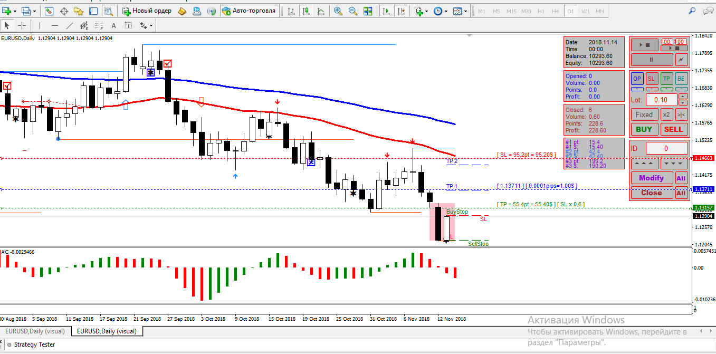Click the BE breakeven button
The height and width of the screenshot is (354, 716).
click(682, 79)
